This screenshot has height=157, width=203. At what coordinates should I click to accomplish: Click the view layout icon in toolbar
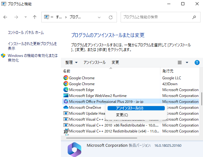180,62
